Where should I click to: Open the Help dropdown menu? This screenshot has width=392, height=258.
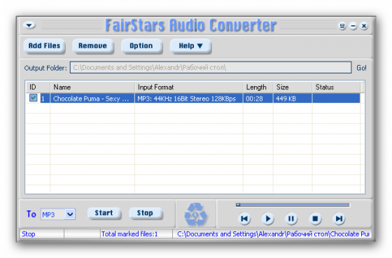pos(190,46)
